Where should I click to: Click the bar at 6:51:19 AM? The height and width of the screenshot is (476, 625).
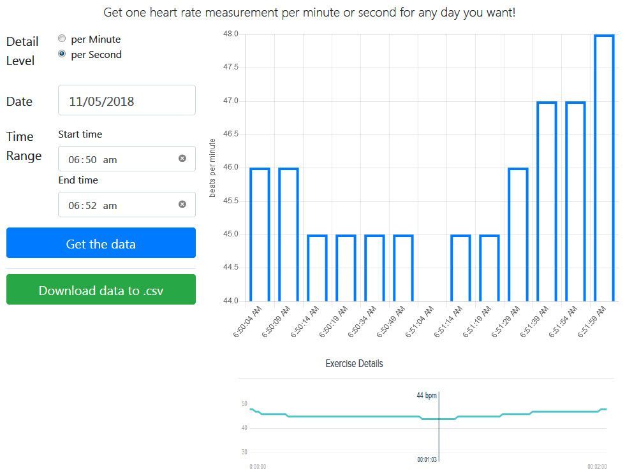[490, 268]
